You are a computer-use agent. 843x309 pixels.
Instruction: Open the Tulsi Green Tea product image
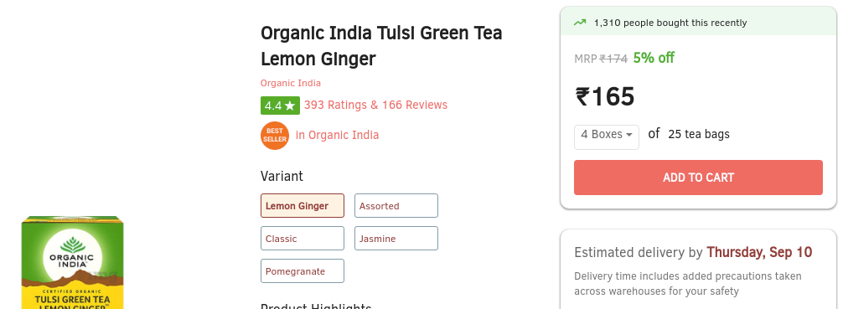[73, 263]
